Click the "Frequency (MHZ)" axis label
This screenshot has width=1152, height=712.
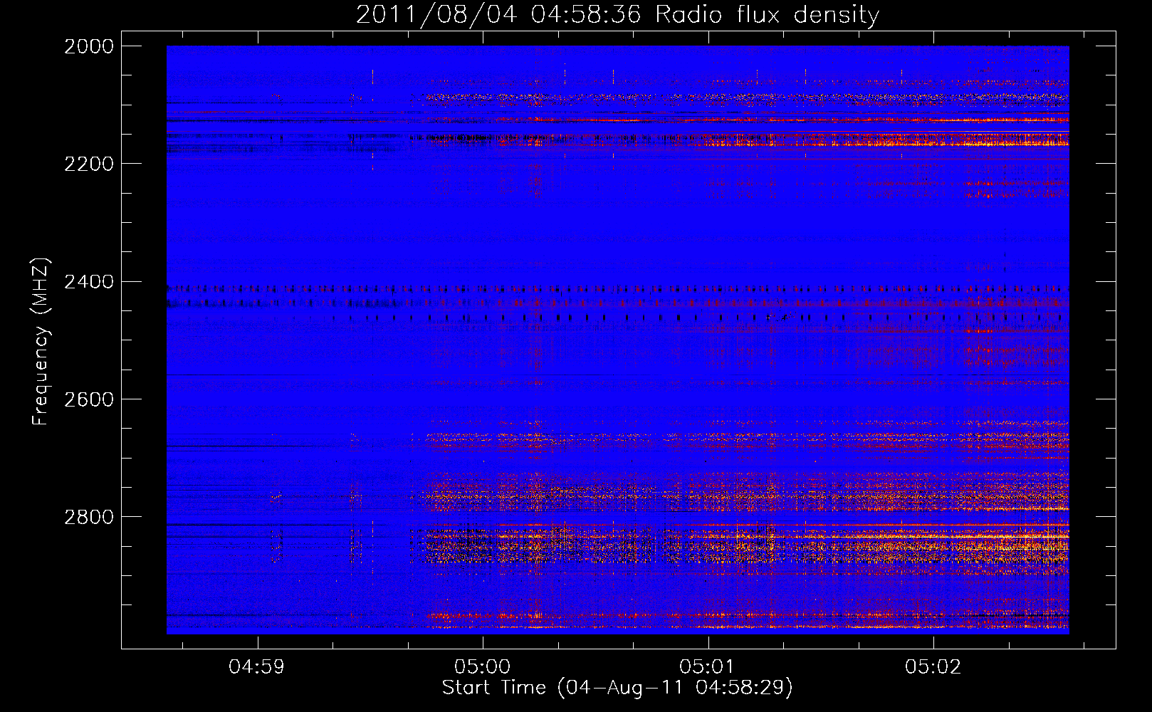41,342
